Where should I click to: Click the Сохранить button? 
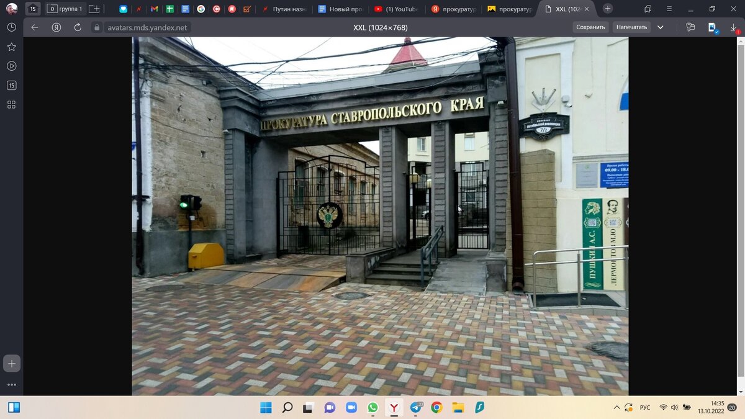coord(590,27)
